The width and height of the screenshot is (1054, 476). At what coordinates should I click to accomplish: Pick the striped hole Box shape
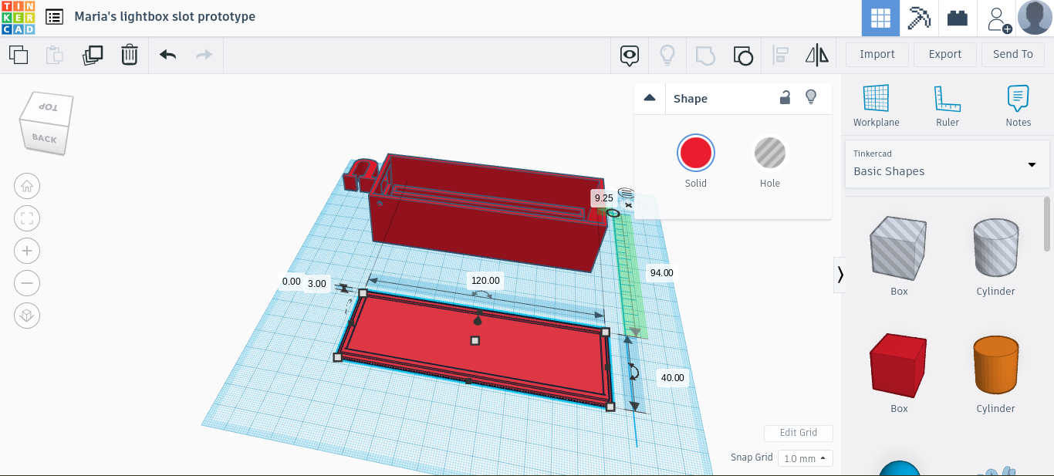pos(899,248)
